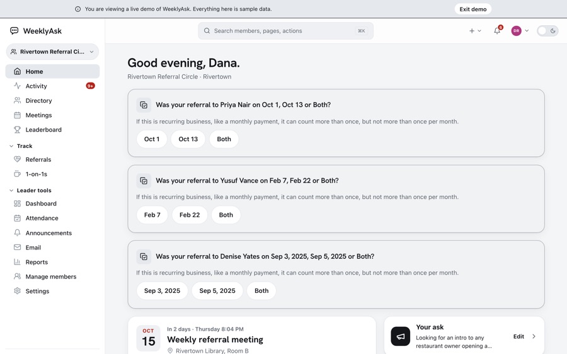Click the Email envelope icon

coord(17,248)
